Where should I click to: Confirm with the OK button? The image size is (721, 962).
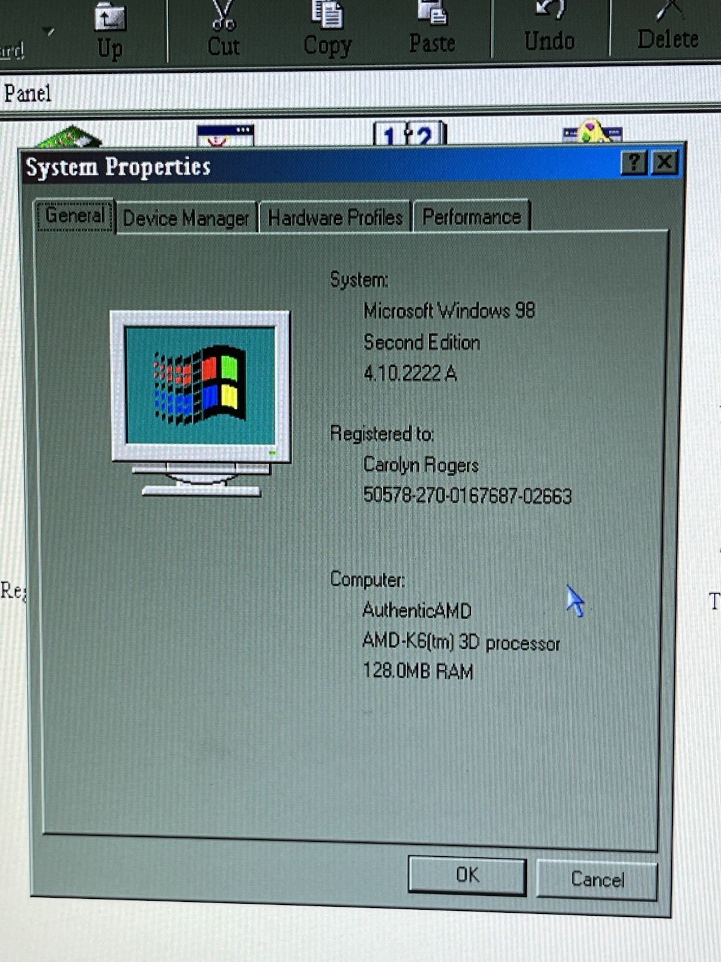467,875
